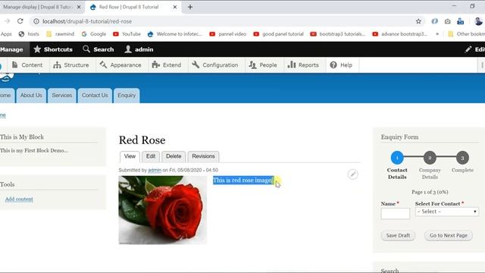Click the browser reload icon

(20, 21)
